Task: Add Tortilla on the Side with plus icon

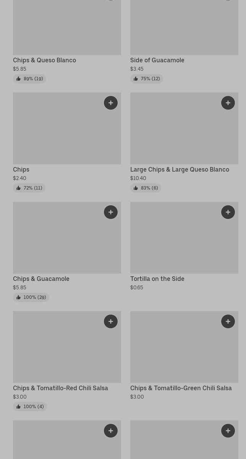Action: (x=228, y=212)
